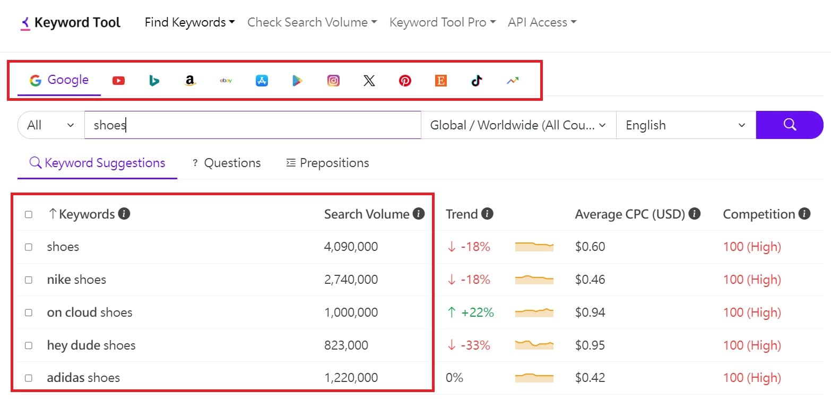Check the box for hey dude shoes
The image size is (831, 400).
[x=29, y=345]
